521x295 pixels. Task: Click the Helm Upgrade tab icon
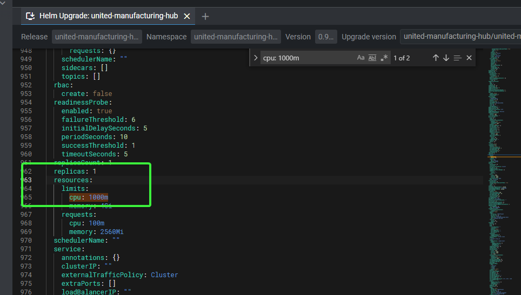[31, 16]
